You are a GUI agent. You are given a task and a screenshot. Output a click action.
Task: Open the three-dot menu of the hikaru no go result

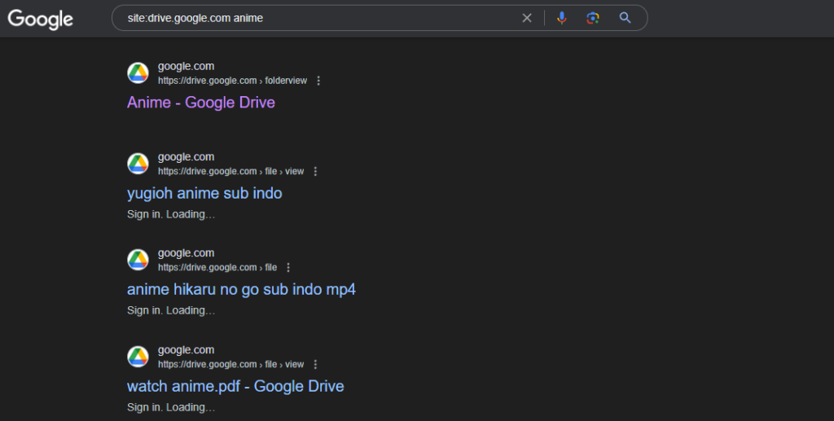[288, 268]
